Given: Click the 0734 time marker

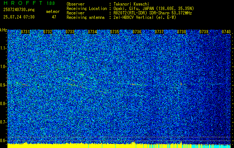Looking at the screenshot, I should (92, 32).
